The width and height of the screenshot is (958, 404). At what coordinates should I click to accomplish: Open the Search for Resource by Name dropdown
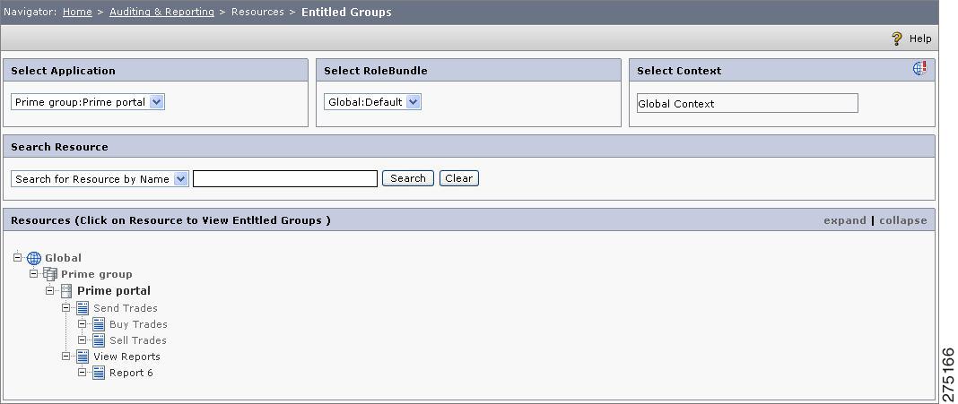(x=100, y=179)
